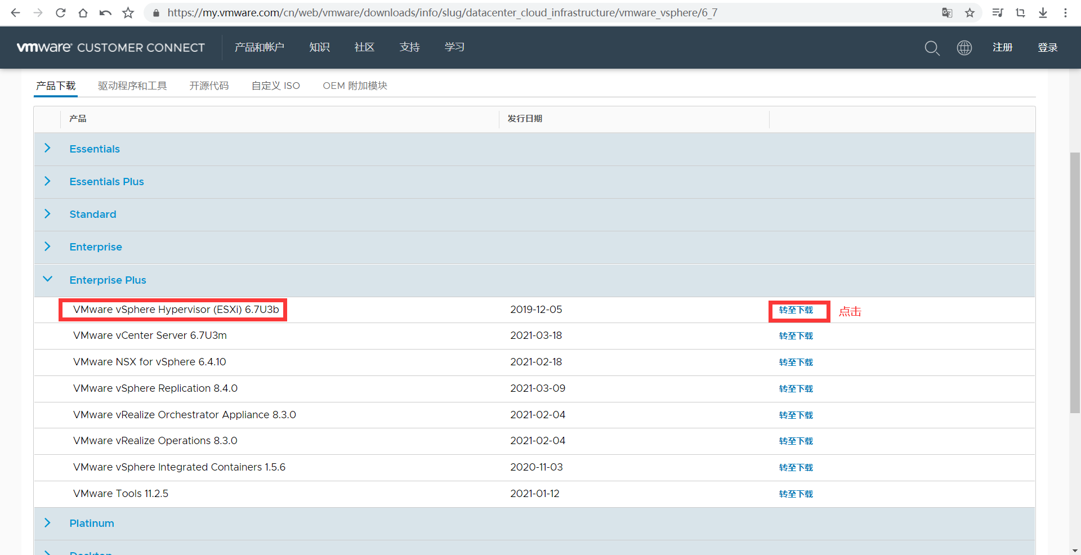Open the 社区 navigation menu
1081x555 pixels.
(364, 47)
